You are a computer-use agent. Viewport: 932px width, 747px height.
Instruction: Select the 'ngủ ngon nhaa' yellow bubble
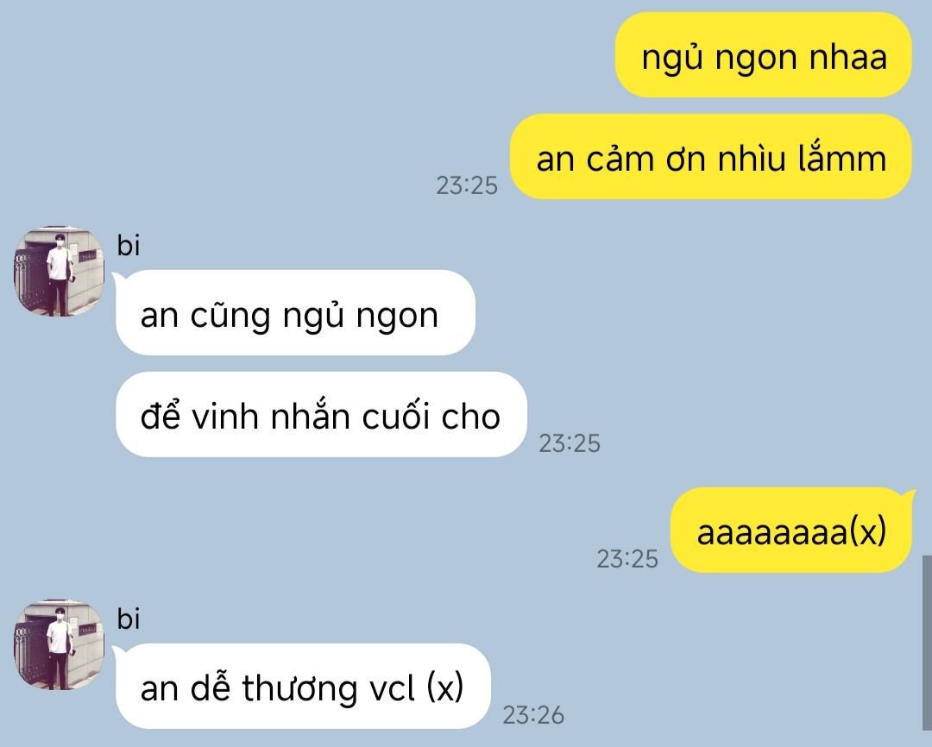click(763, 54)
